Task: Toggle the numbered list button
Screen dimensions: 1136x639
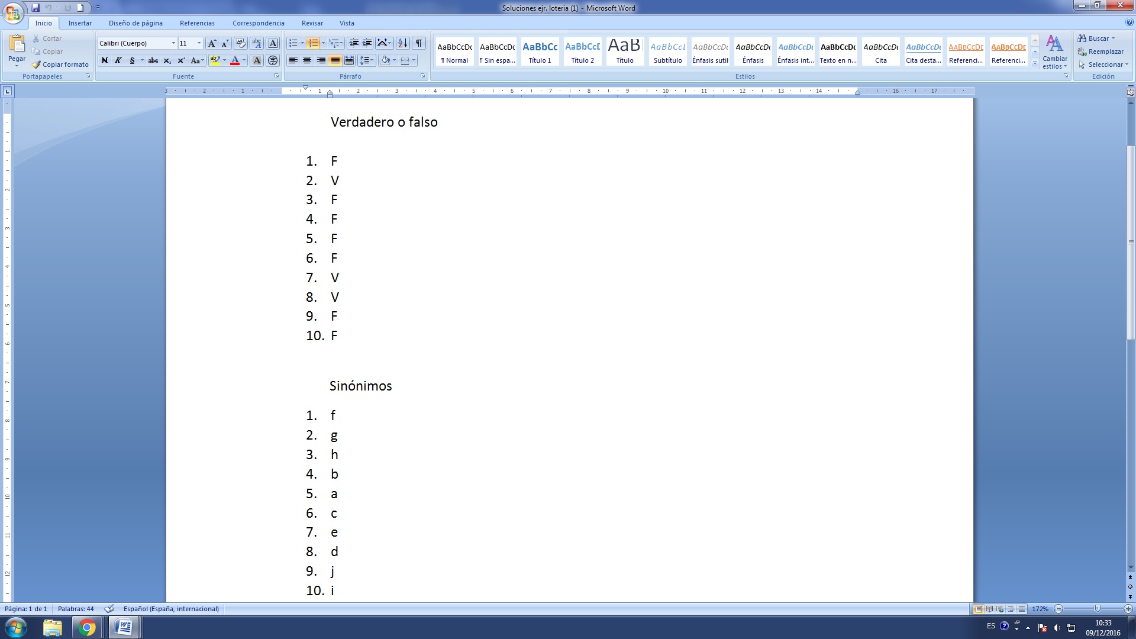Action: point(314,43)
